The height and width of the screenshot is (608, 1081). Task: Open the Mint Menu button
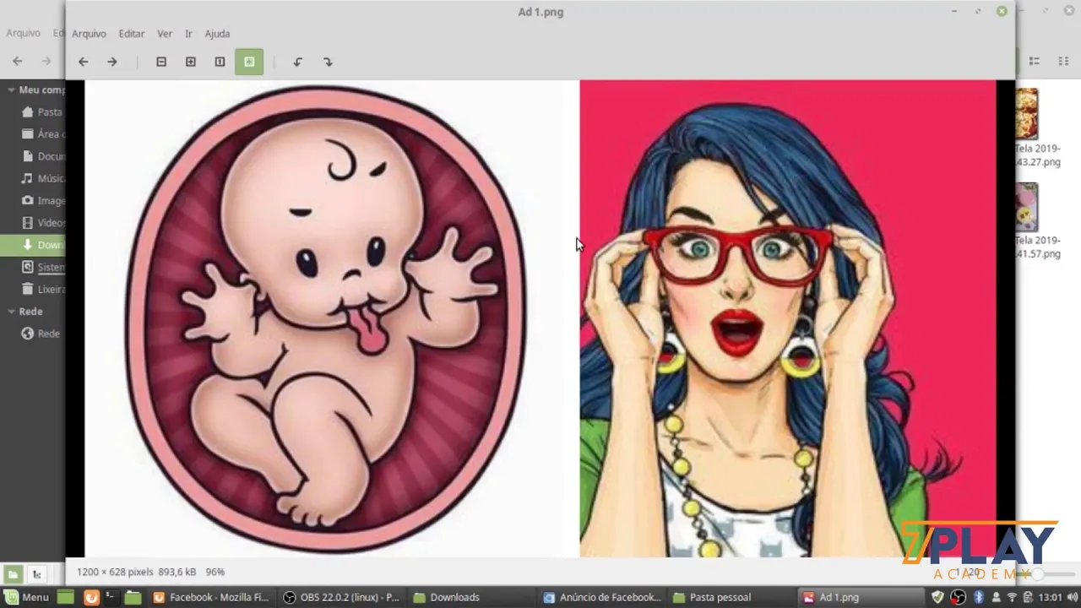(25, 597)
